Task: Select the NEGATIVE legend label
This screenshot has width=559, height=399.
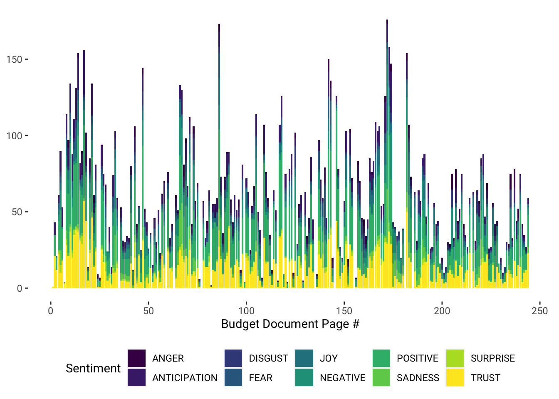Action: [343, 378]
